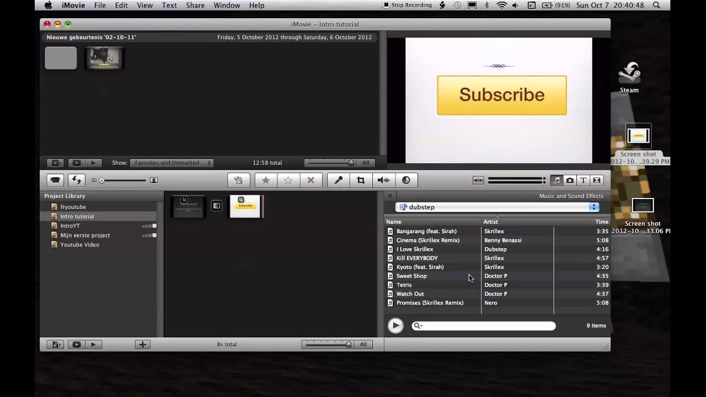Screen dimensions: 706x397
Task: Show the photo browser camera icon
Action: [570, 180]
